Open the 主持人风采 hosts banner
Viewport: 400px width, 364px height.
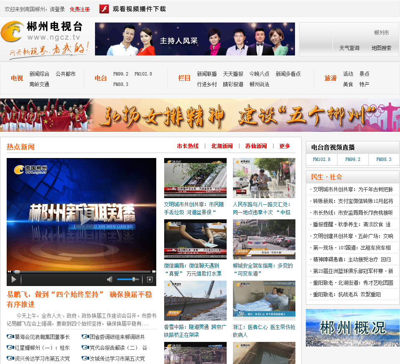pyautogui.click(x=195, y=39)
